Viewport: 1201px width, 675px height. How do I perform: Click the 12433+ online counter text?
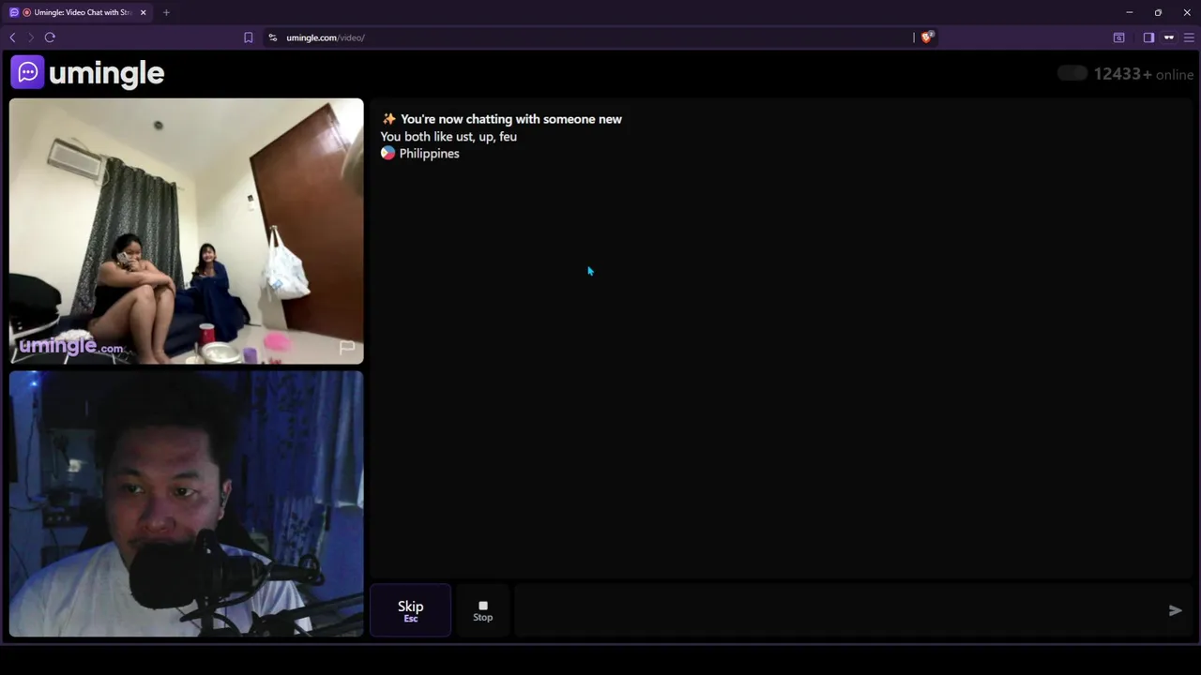[x=1144, y=74]
